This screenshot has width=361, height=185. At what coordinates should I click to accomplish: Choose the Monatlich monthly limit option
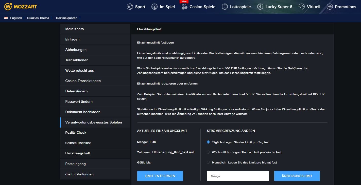(208, 162)
